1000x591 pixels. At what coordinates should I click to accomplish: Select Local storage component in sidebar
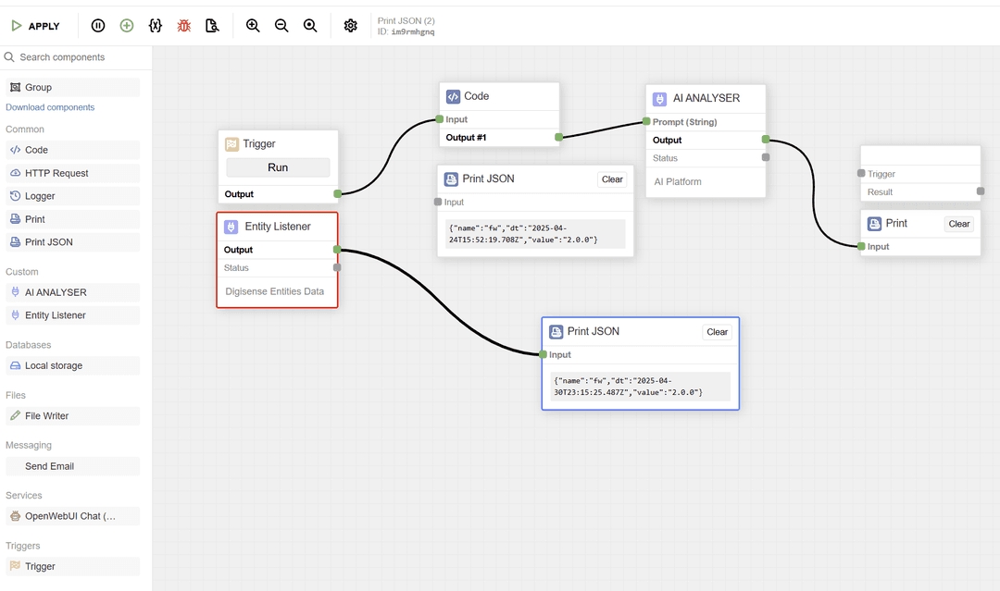point(73,365)
